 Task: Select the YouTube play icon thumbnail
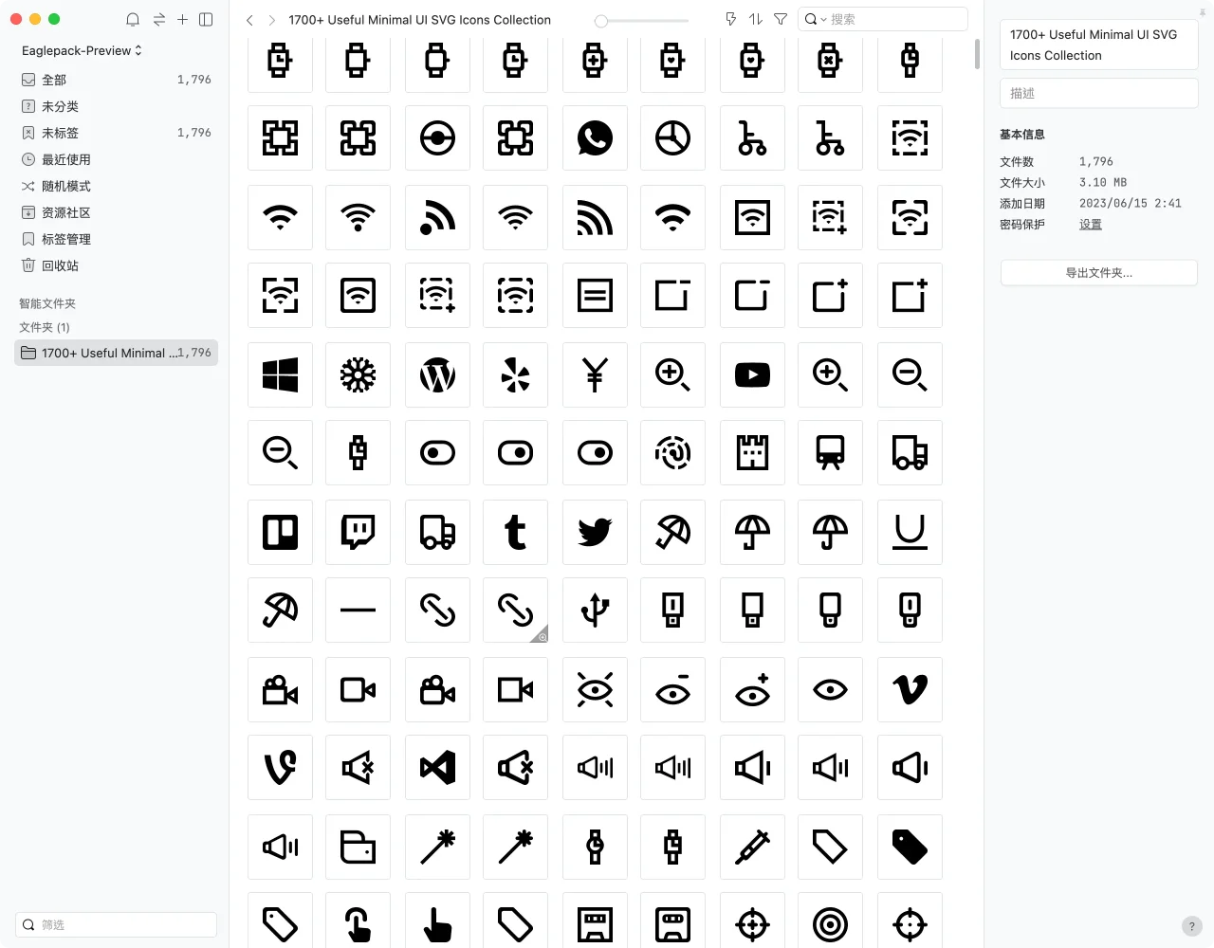[x=752, y=375]
